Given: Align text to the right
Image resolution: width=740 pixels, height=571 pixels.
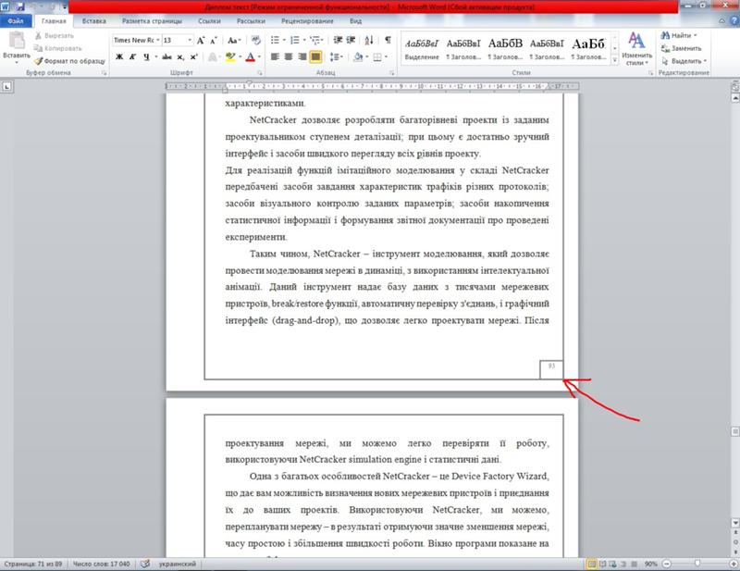Looking at the screenshot, I should click(302, 57).
